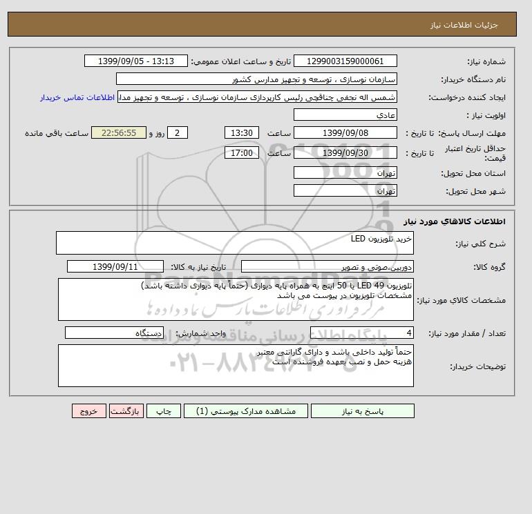Click the واحد شمارش label
This screenshot has width=532, height=514.
[200, 333]
